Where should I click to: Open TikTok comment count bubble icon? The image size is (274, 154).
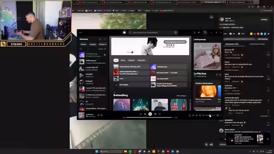pyautogui.click(x=231, y=34)
